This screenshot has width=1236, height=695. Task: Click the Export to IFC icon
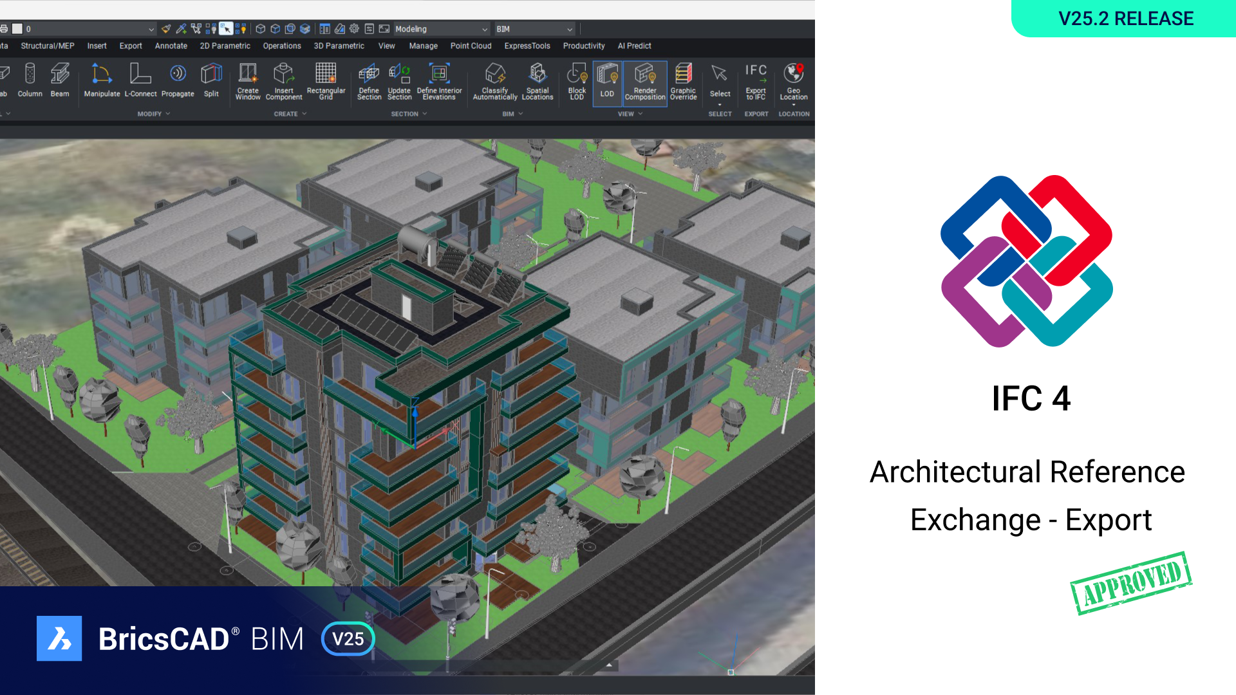tap(756, 80)
